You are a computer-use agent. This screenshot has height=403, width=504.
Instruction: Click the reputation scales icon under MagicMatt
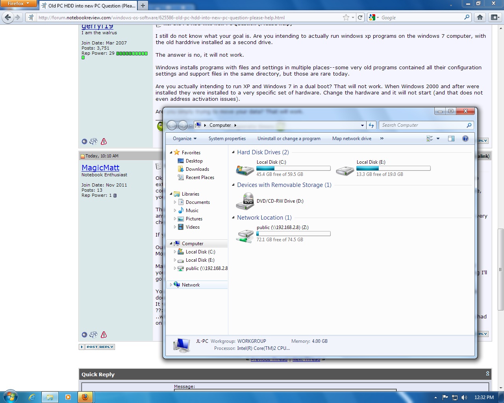[x=93, y=335]
